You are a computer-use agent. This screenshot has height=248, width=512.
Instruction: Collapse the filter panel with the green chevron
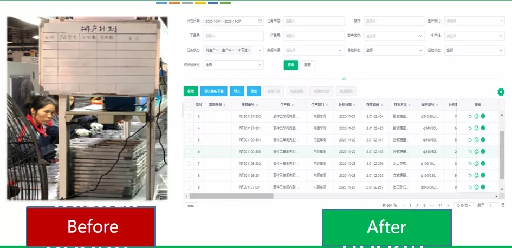click(x=344, y=79)
